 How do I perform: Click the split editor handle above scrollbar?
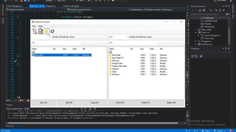[x=187, y=13]
